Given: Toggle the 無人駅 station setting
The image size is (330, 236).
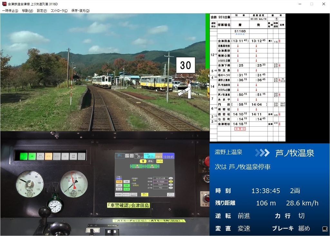Looking at the screenshot, I should (x=119, y=189).
